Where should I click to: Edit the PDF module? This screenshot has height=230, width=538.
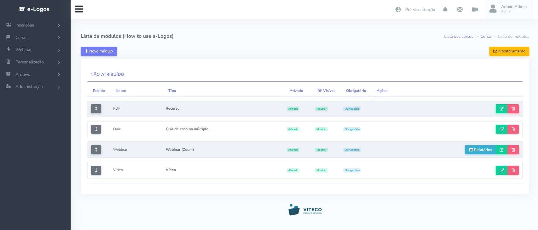(502, 109)
